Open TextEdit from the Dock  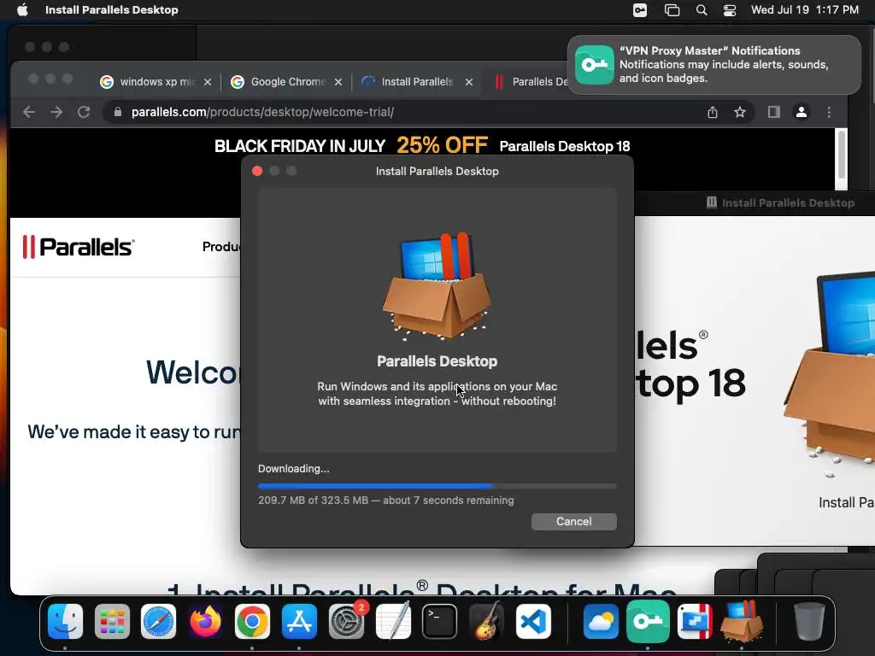(393, 622)
